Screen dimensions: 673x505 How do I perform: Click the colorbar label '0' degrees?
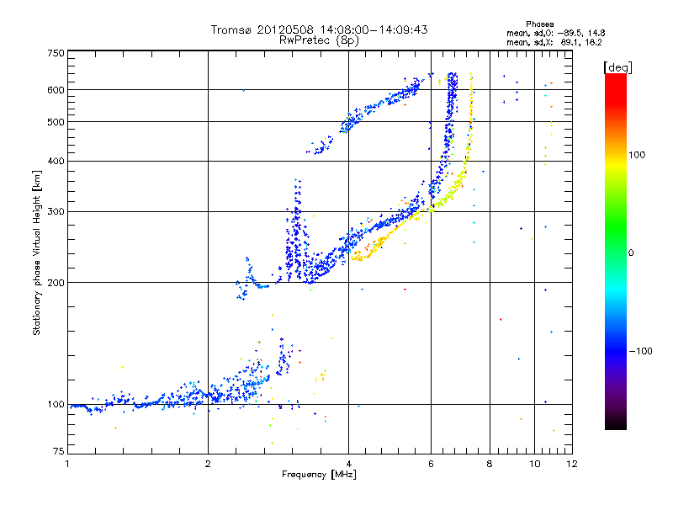pos(631,252)
